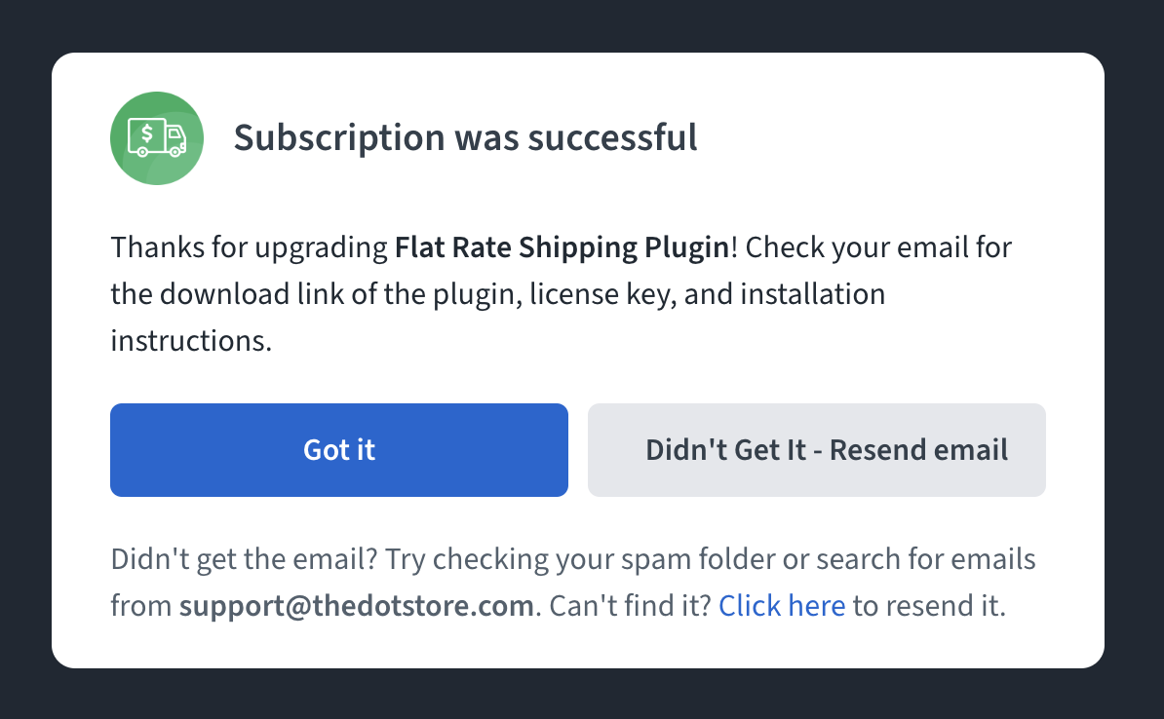Click the green shipping truck icon
Viewport: 1164px width, 719px height.
[x=157, y=138]
